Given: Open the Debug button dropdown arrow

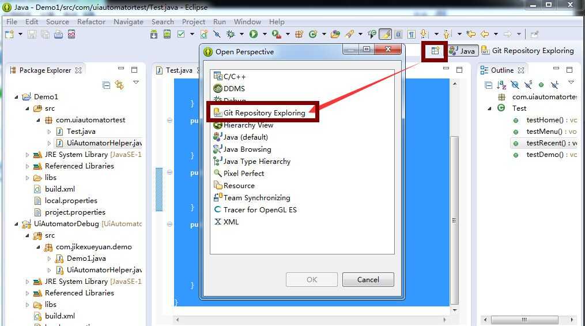Looking at the screenshot, I should (241, 35).
